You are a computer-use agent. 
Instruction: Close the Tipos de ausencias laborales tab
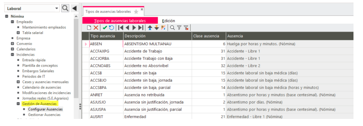coord(142,9)
